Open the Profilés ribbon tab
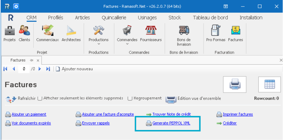 coord(56,18)
